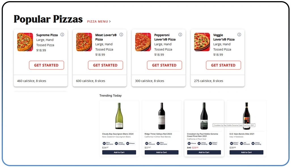The width and height of the screenshot is (291, 167).
Task: Add discounted Crossbarn Pinot Noir to cart
Action: 204,152
